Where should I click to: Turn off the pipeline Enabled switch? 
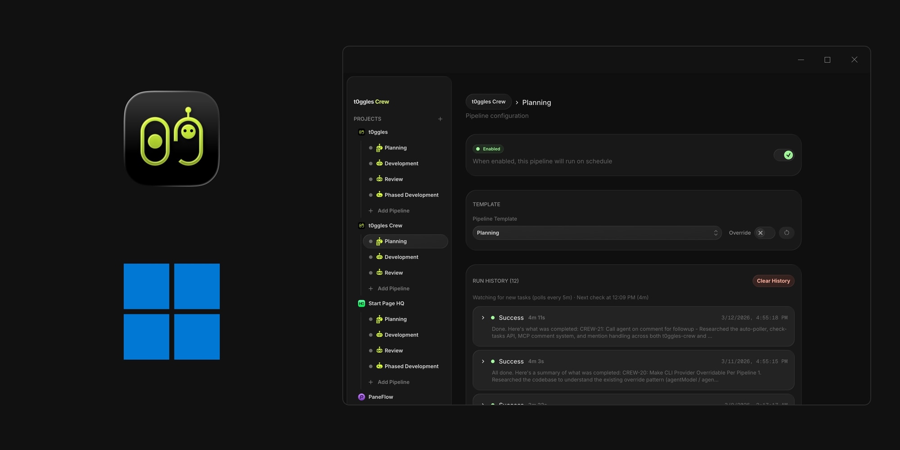[x=784, y=155]
